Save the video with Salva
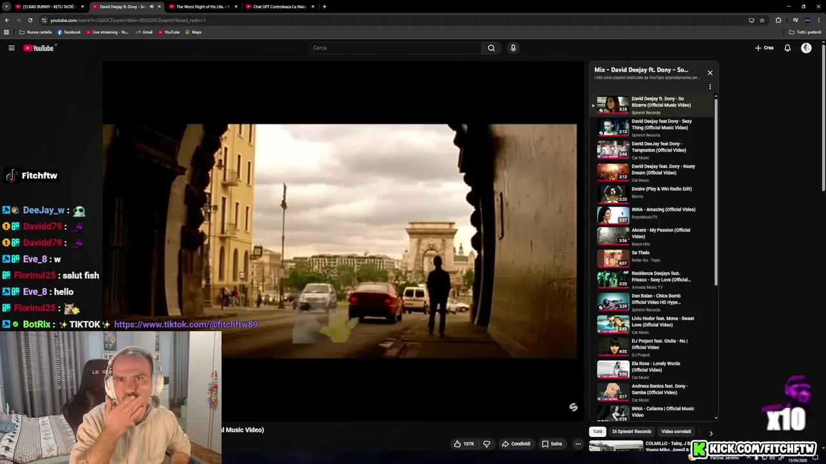The width and height of the screenshot is (826, 464). 552,443
